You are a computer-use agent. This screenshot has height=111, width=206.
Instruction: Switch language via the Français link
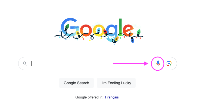point(112,97)
